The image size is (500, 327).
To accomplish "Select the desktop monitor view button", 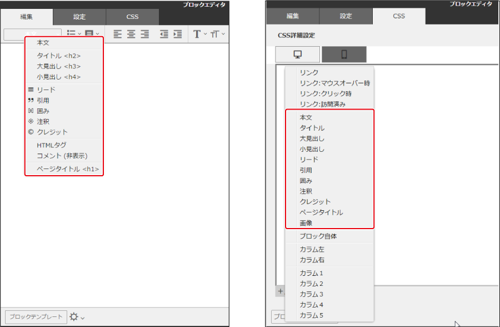I will [298, 54].
